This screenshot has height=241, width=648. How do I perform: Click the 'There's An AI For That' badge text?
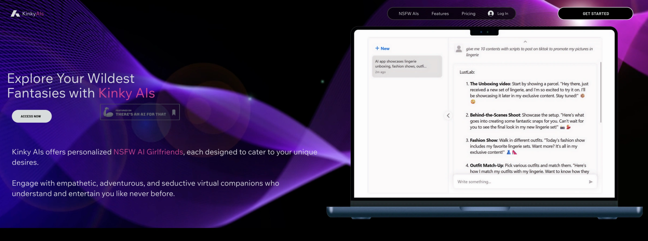(x=141, y=114)
